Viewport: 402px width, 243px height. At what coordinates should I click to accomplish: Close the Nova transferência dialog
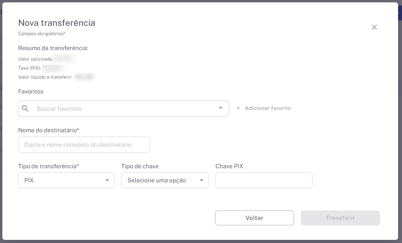[x=374, y=27]
